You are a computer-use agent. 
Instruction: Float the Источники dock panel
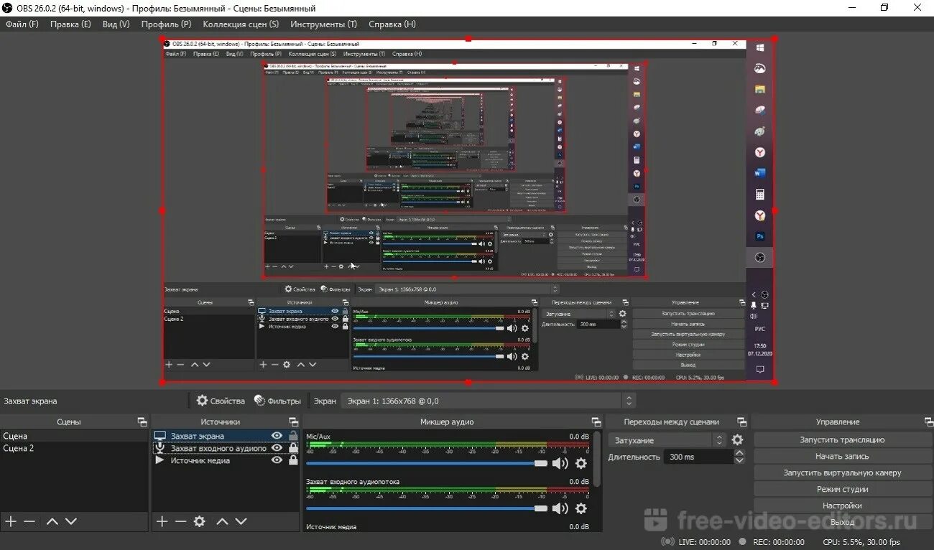pos(293,422)
